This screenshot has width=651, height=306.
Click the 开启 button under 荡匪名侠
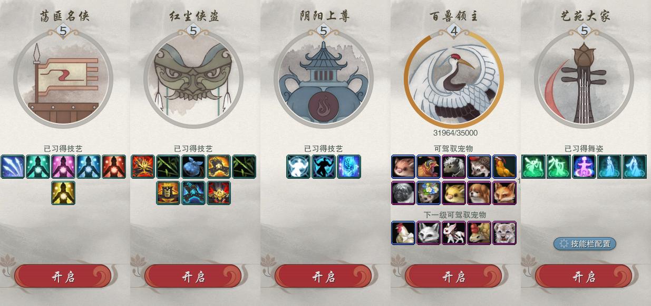tap(63, 277)
